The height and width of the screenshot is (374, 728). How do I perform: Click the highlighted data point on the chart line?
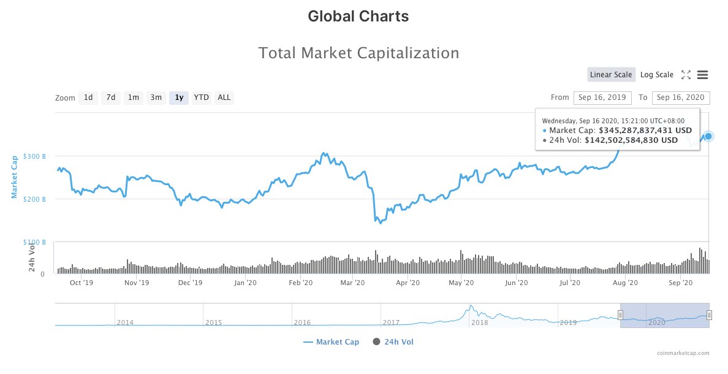[x=708, y=136]
